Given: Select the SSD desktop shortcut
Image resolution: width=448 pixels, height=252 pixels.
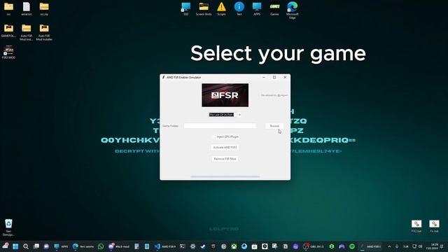Looking at the screenshot, I should point(186,8).
